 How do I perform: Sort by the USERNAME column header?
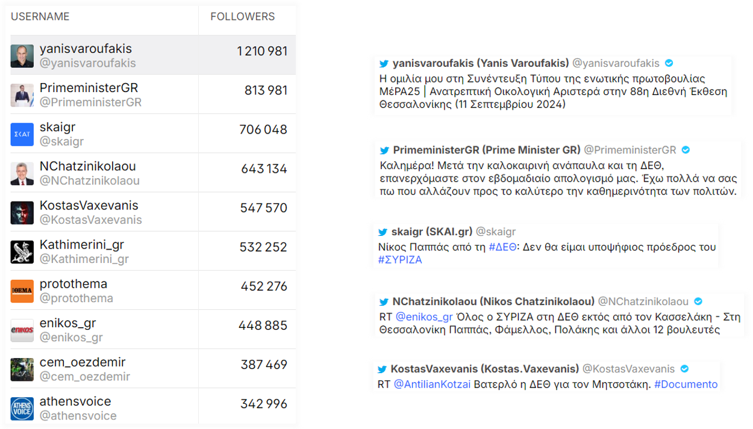click(40, 17)
